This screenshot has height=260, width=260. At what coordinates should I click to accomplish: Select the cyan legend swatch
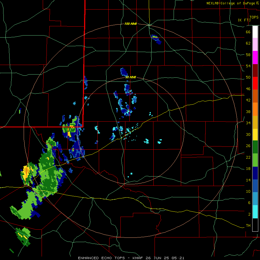coord(255,212)
